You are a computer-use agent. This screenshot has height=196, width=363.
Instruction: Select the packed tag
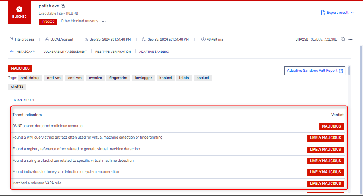203,78
